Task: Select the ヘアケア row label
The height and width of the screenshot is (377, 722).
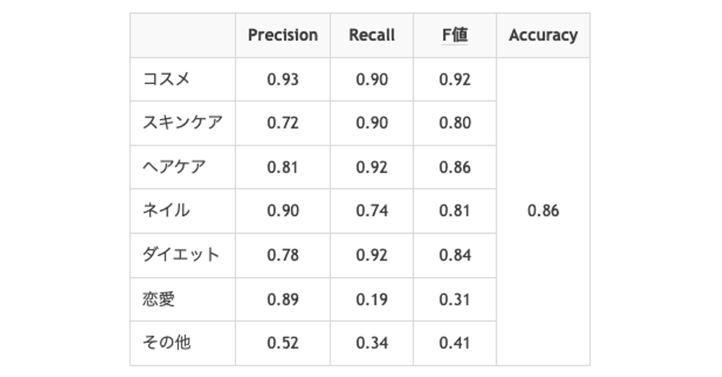Action: pyautogui.click(x=174, y=167)
